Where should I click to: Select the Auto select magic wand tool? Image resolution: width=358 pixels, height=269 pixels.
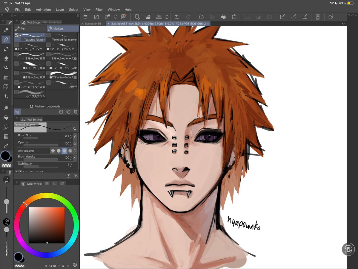6,108
